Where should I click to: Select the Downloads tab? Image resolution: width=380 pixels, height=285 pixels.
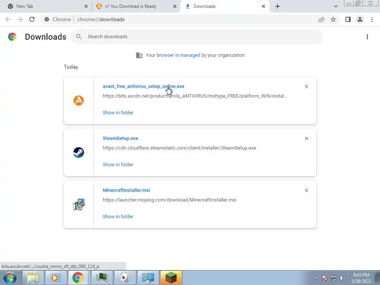tap(225, 6)
